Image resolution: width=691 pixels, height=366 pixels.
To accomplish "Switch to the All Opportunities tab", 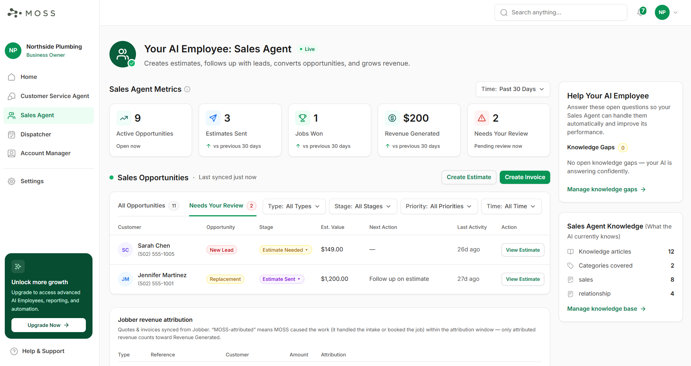I will [148, 206].
